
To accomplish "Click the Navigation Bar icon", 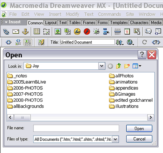I will click(x=106, y=32).
